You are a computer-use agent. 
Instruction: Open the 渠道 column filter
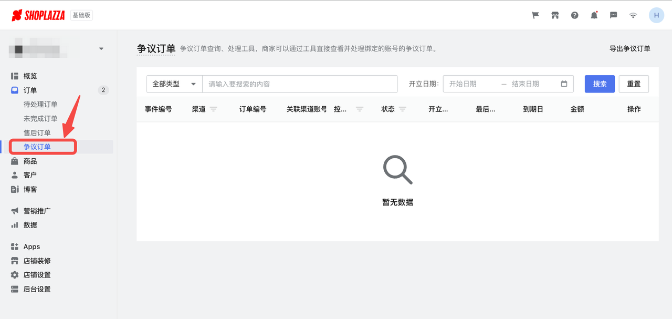[214, 109]
